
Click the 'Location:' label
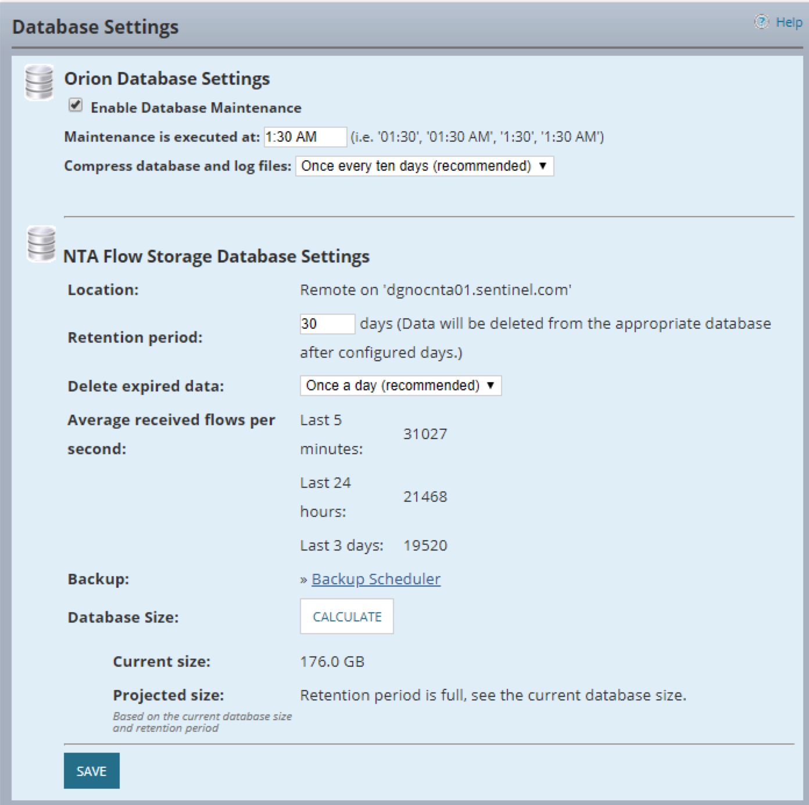pyautogui.click(x=103, y=290)
